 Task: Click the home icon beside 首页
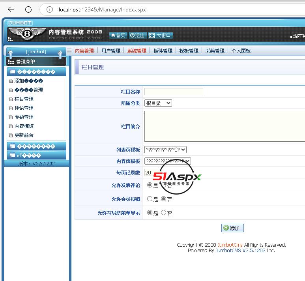click(x=113, y=36)
